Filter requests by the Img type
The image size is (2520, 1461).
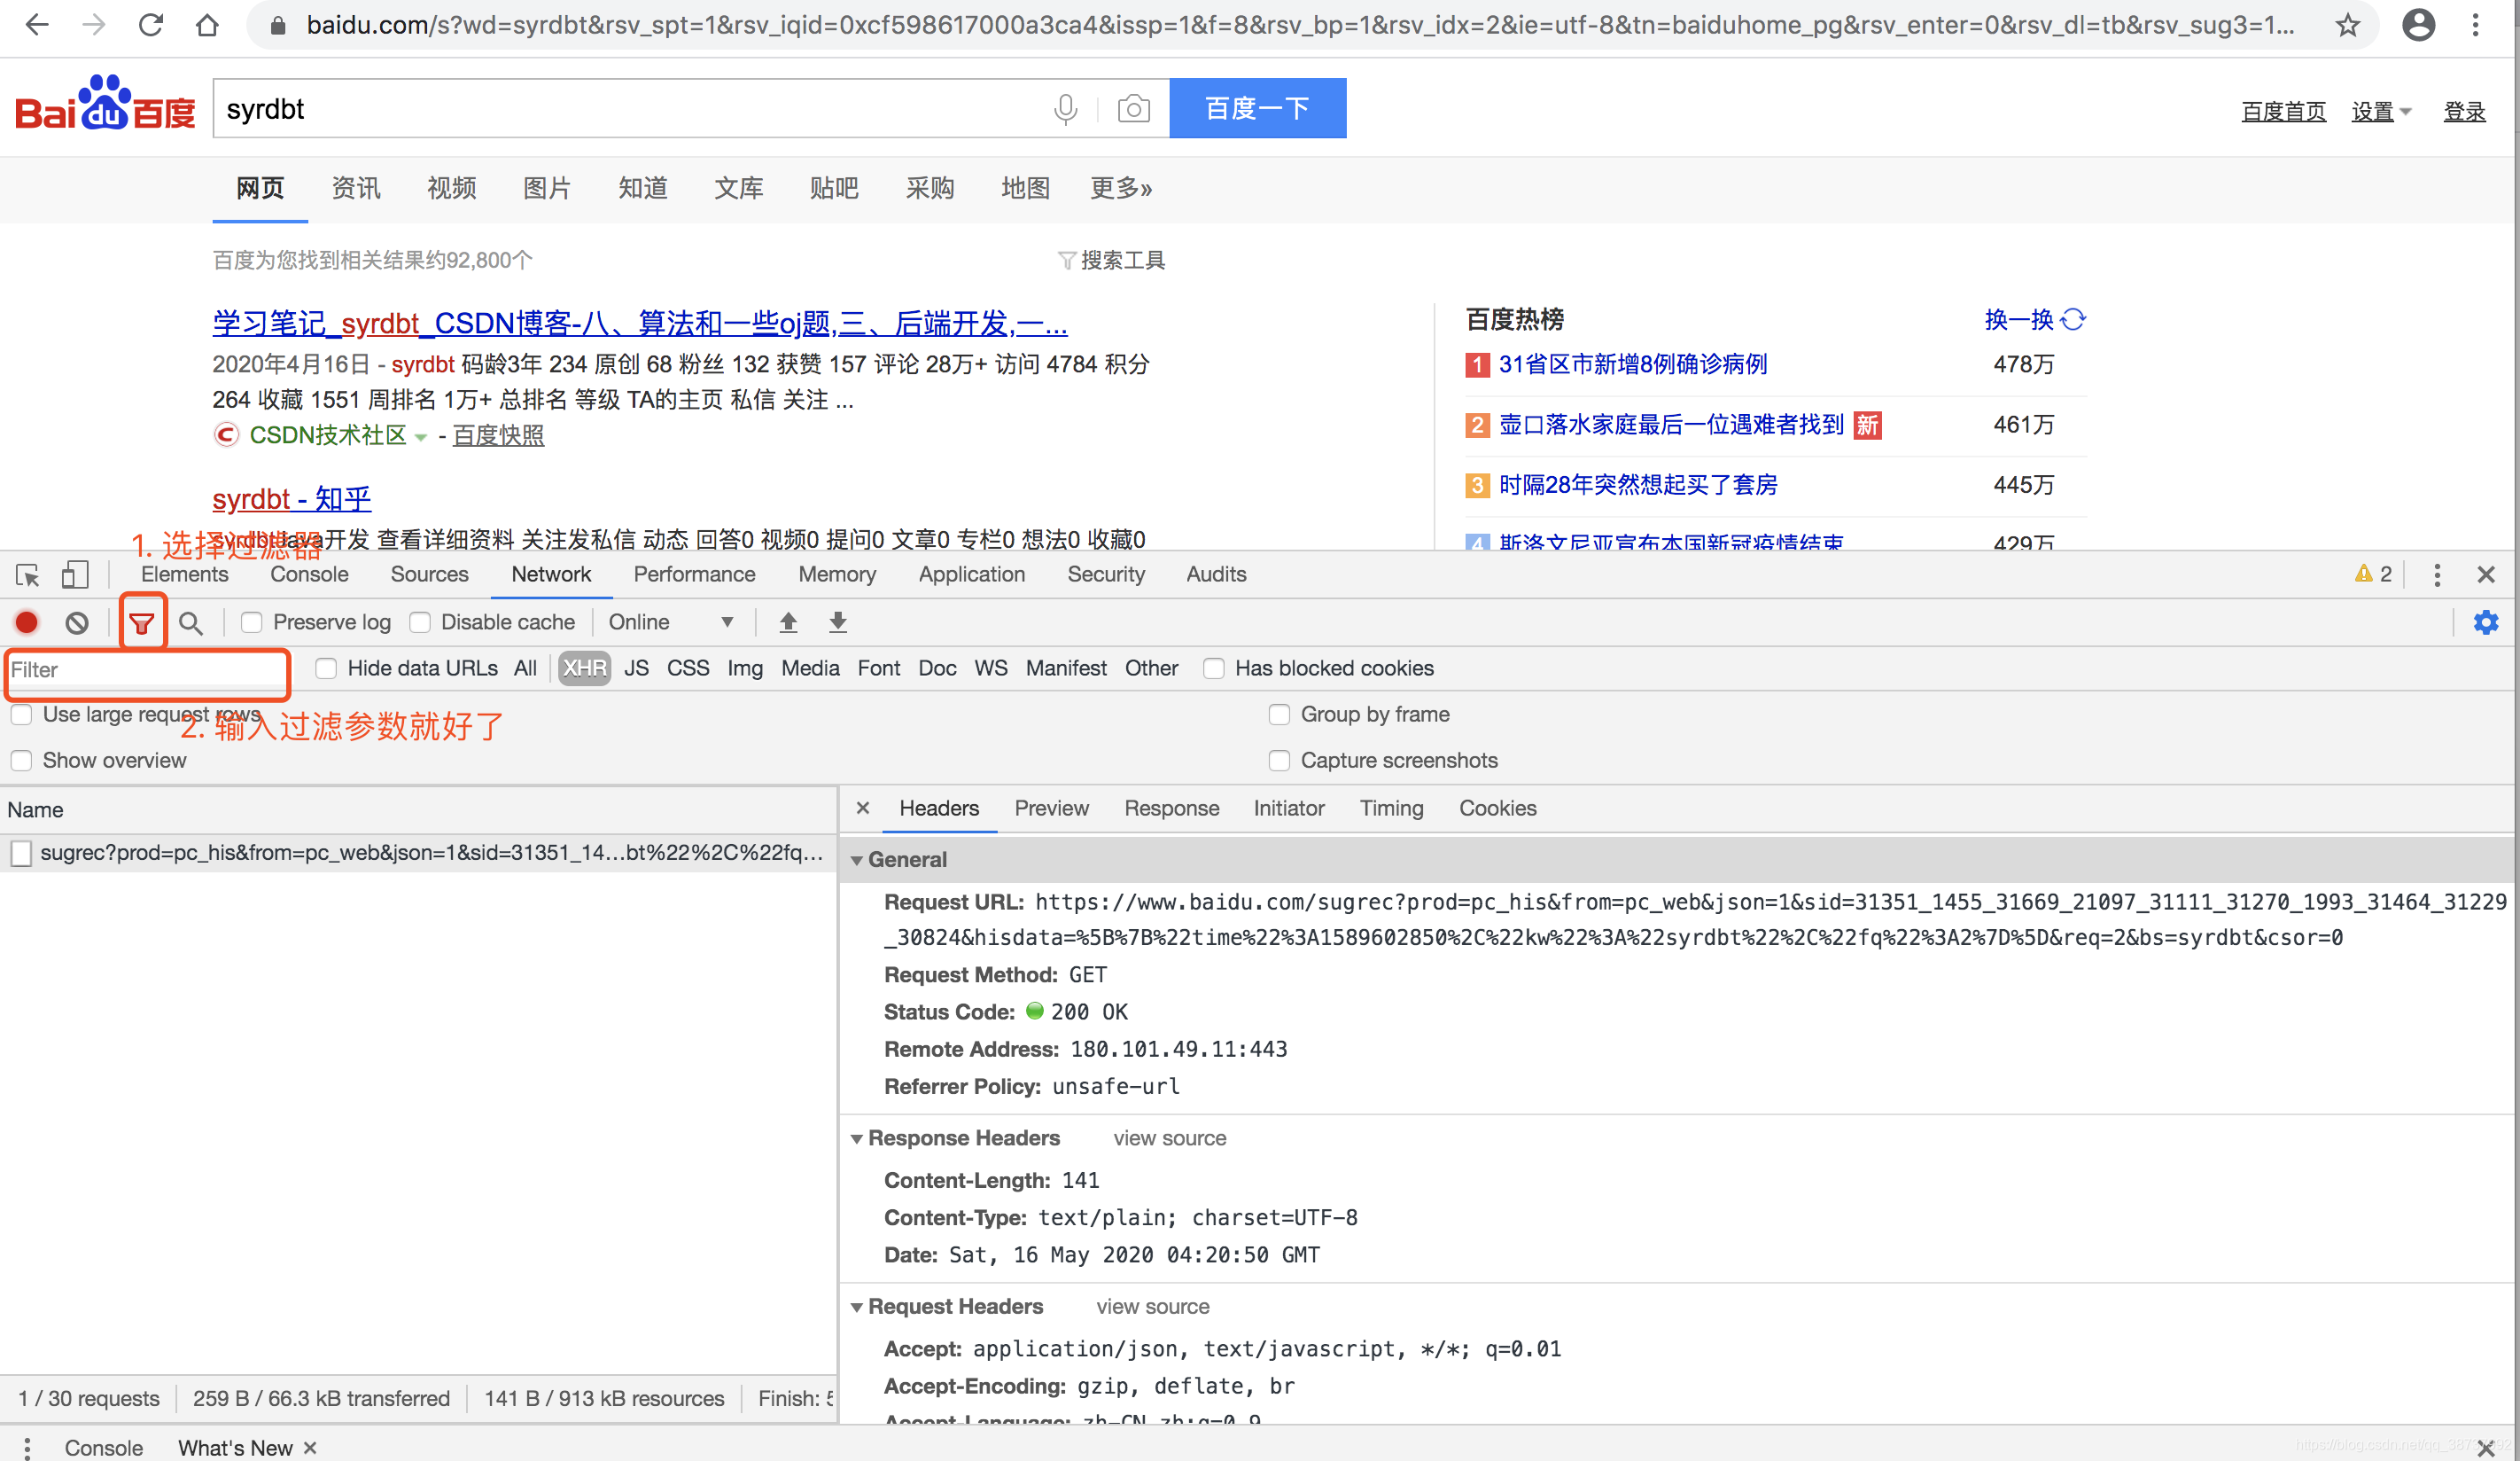point(744,668)
